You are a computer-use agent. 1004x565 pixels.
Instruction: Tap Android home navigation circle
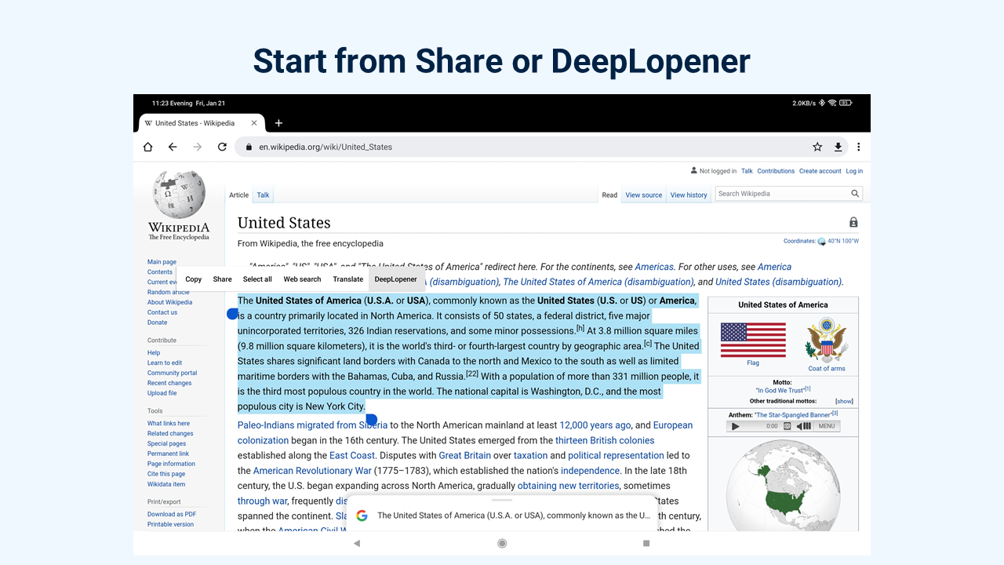502,543
